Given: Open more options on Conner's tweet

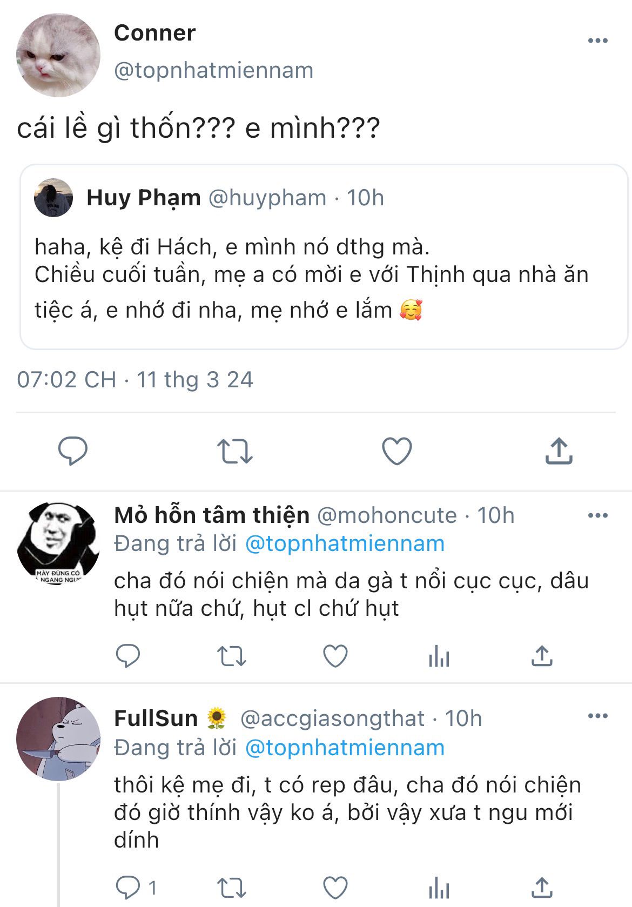Looking at the screenshot, I should pos(597,41).
